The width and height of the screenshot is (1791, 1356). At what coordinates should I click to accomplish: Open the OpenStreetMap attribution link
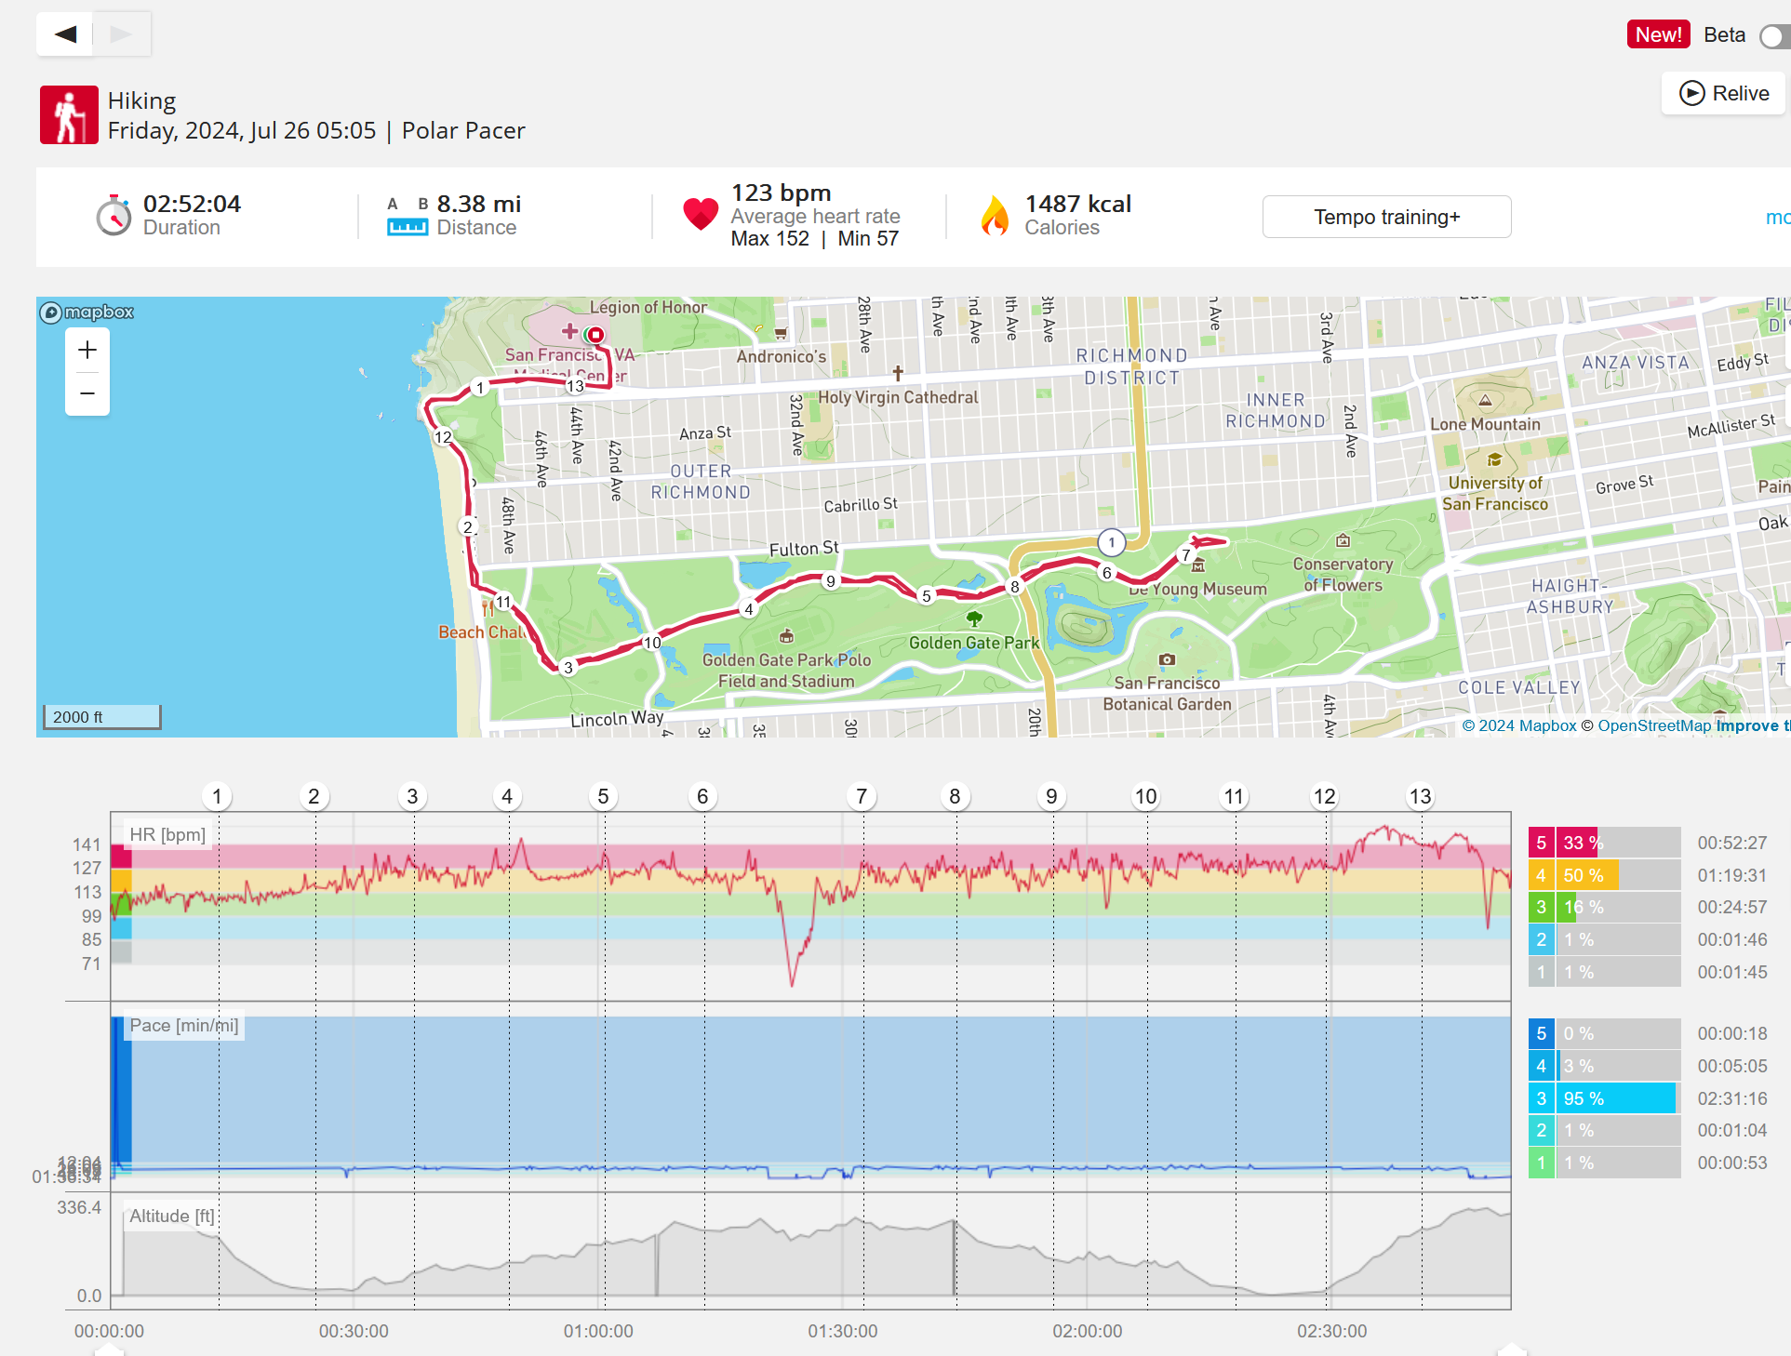(x=1653, y=725)
